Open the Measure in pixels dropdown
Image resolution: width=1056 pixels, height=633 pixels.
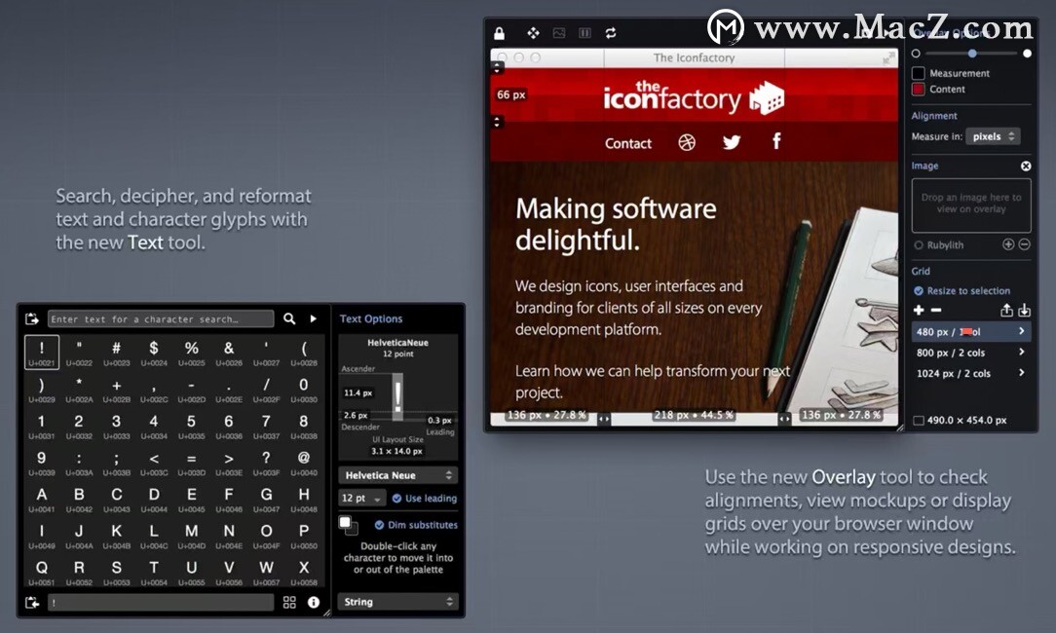(993, 136)
